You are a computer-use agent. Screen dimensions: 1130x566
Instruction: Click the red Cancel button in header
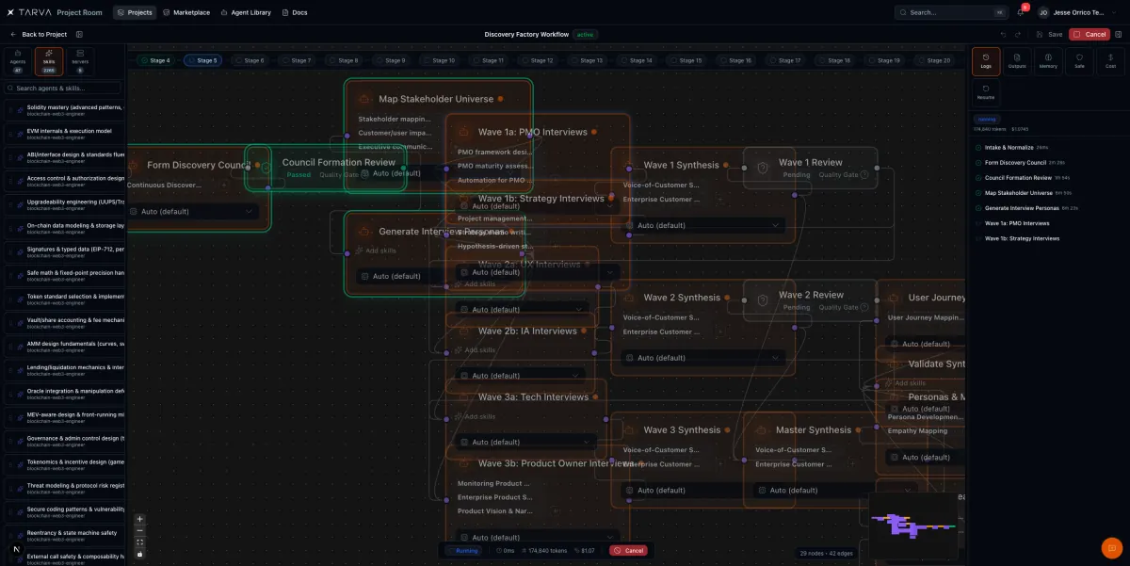pos(1090,34)
